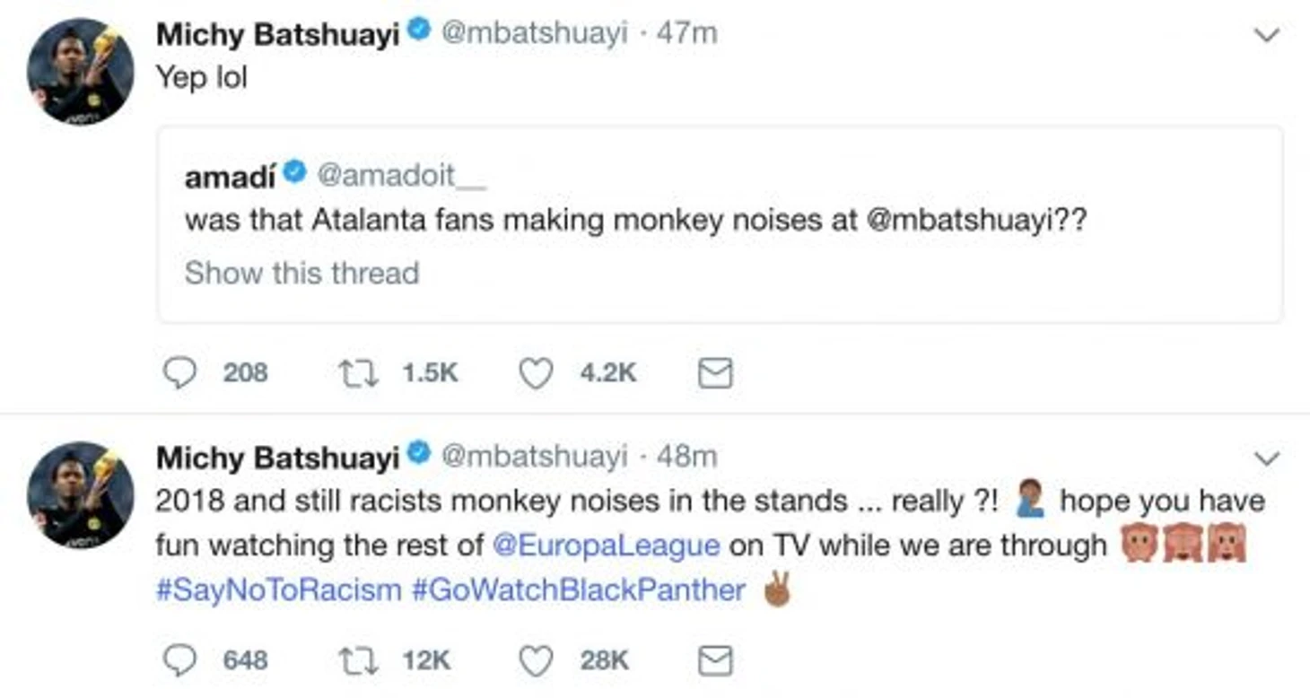Share the 2018 racism tweet via message envelope

tap(715, 661)
